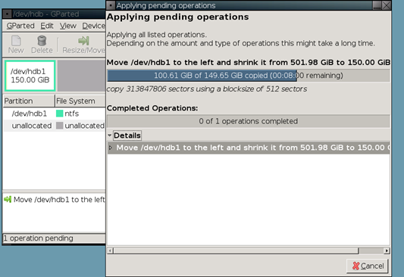The height and width of the screenshot is (277, 404).
Task: Open the GParted menu
Action: pyautogui.click(x=20, y=26)
